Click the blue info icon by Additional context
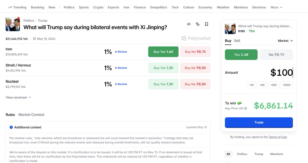The image size is (308, 163). 11,127
